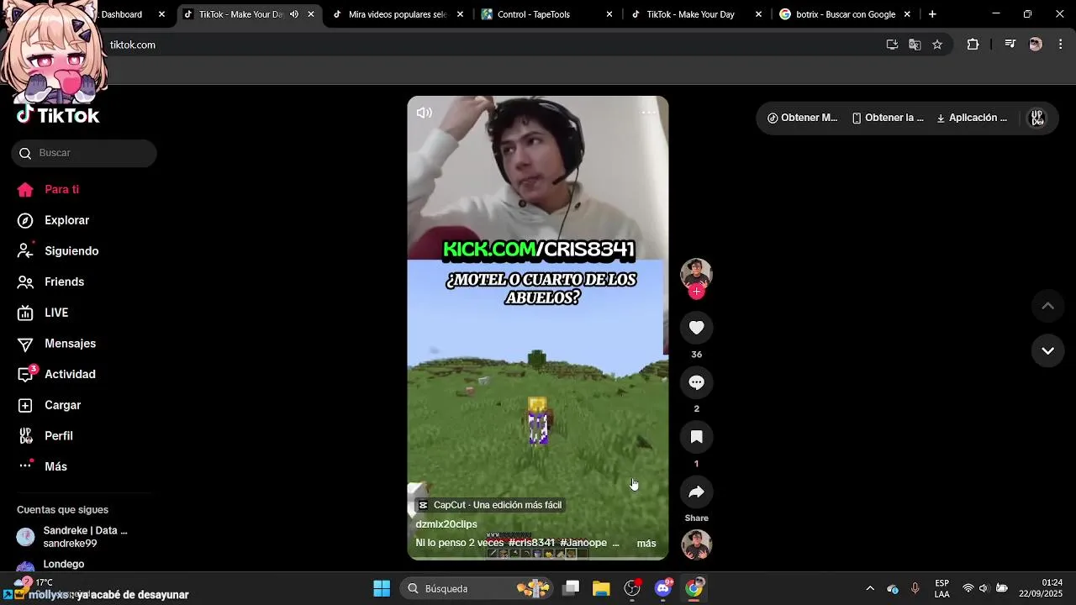Open the #cris8341 hashtag
The image size is (1076, 605).
(531, 543)
